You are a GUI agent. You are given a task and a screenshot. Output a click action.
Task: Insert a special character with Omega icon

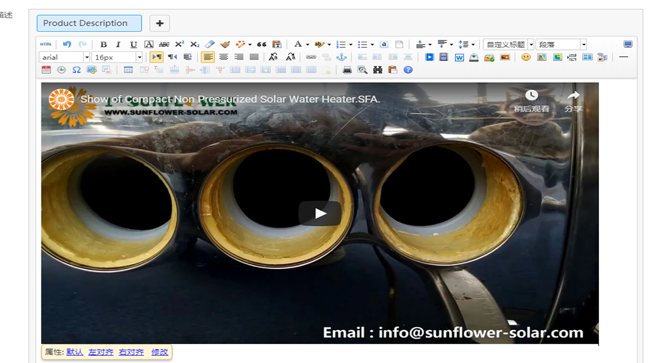[76, 70]
